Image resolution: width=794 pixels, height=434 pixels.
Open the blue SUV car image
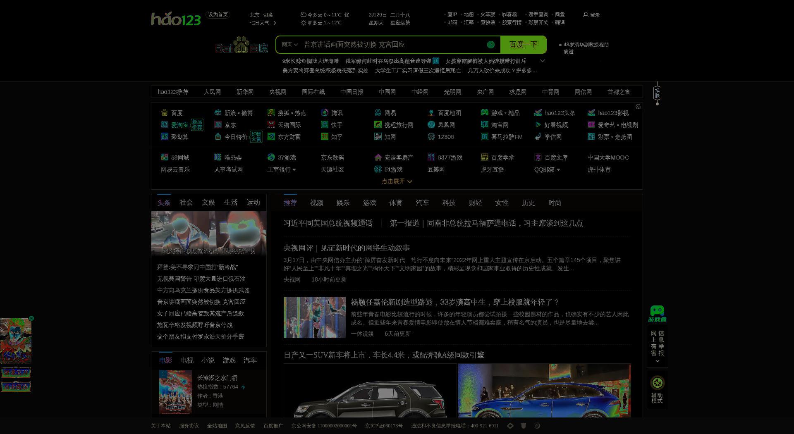[545, 390]
